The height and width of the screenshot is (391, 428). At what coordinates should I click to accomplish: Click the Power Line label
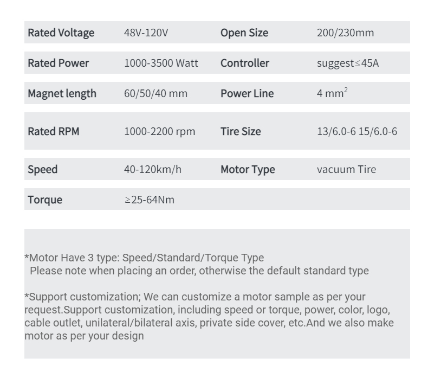247,93
